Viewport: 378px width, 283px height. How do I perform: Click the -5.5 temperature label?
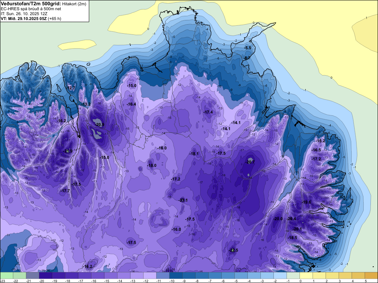pyautogui.click(x=248, y=48)
